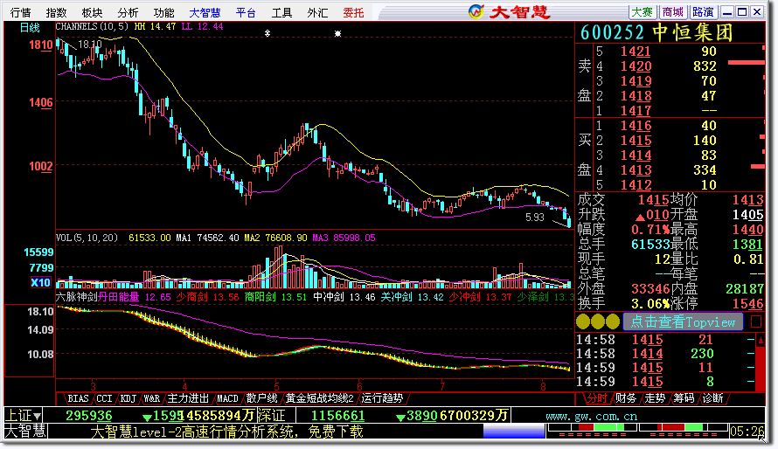778x449 pixels.
Task: Select the 分时 tab in side panel
Action: pyautogui.click(x=597, y=398)
